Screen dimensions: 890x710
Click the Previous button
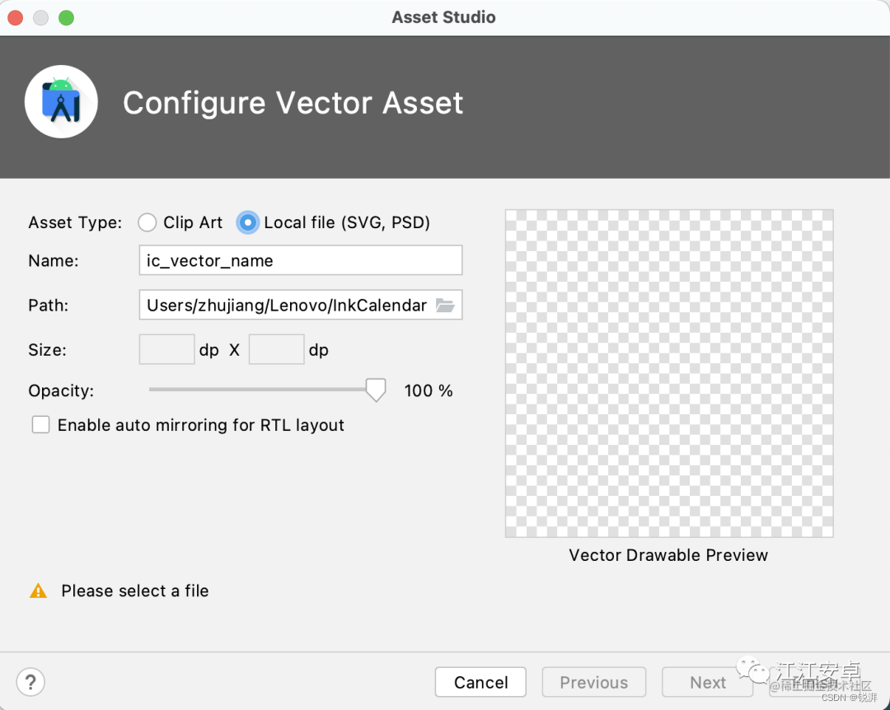click(x=593, y=682)
